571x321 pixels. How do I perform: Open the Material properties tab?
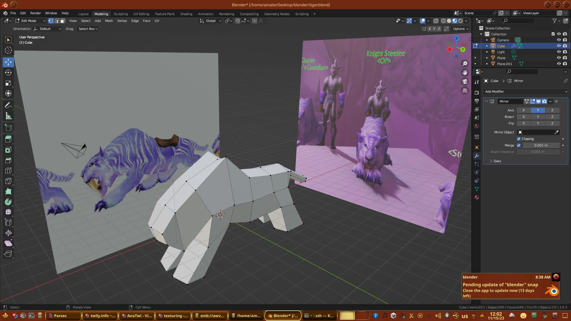click(477, 197)
